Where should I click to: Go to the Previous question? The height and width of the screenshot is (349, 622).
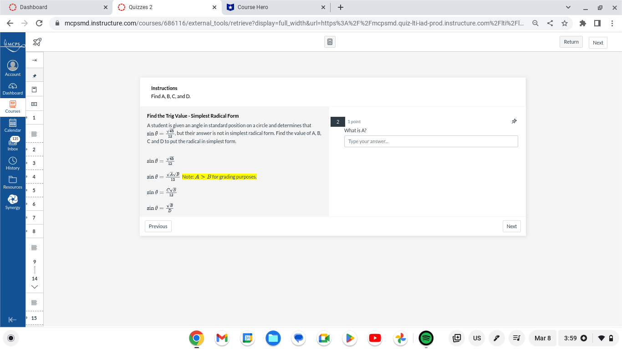click(158, 226)
